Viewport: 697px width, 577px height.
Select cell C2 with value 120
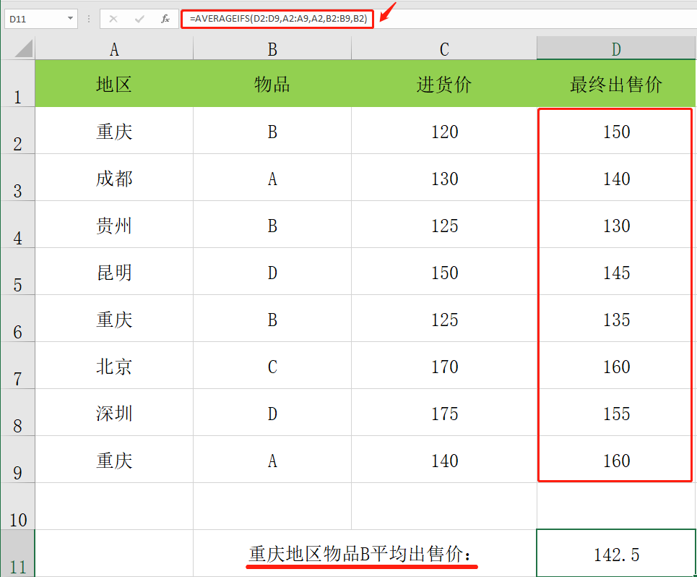444,131
